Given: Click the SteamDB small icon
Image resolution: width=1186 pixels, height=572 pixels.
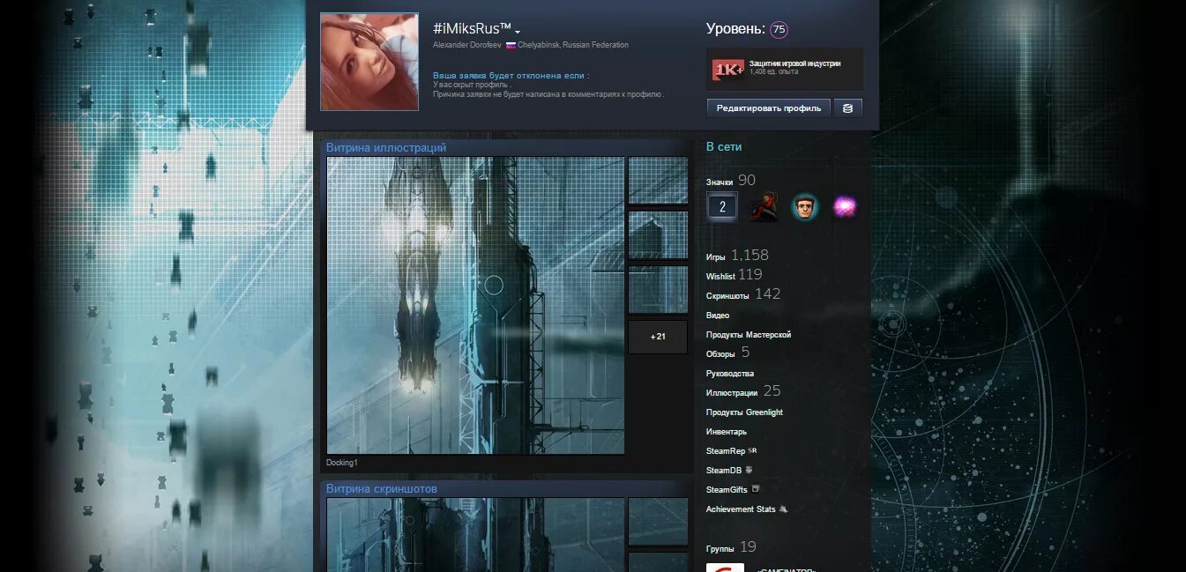Looking at the screenshot, I should pos(749,469).
